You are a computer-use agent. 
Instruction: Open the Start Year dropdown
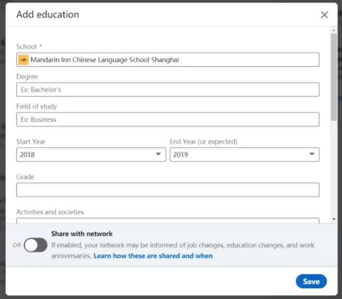click(x=91, y=154)
